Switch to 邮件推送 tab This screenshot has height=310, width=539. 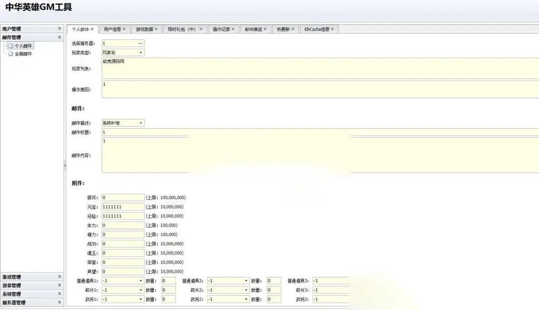coord(253,29)
